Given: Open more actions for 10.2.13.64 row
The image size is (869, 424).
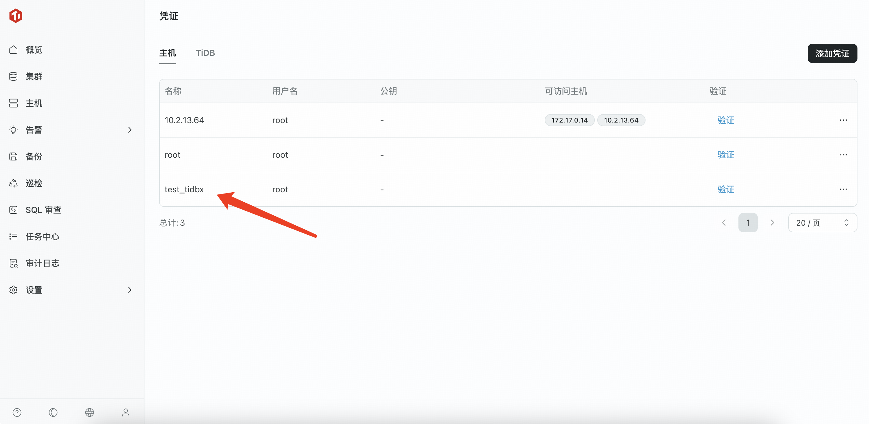Looking at the screenshot, I should click(x=843, y=120).
